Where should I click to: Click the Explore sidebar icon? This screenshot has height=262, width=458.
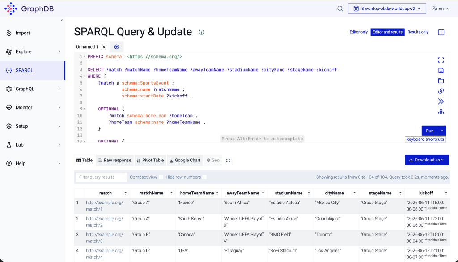click(x=9, y=52)
